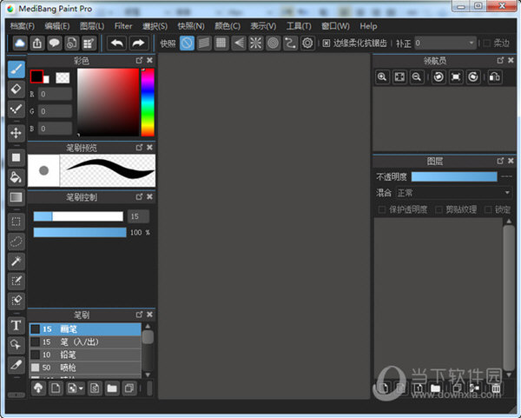Click the rainbow hue strip

[x=148, y=103]
